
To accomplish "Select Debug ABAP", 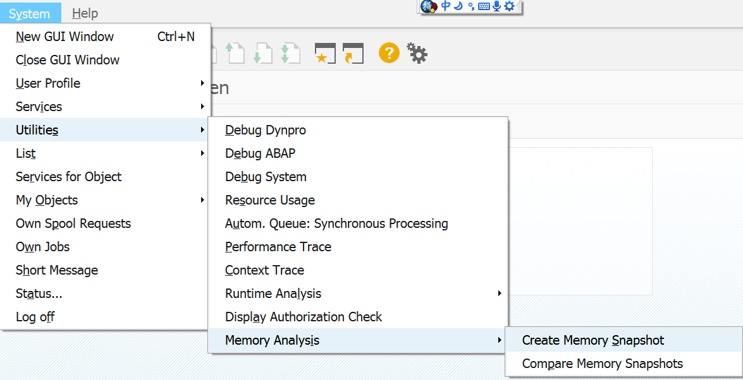I will click(x=359, y=153).
